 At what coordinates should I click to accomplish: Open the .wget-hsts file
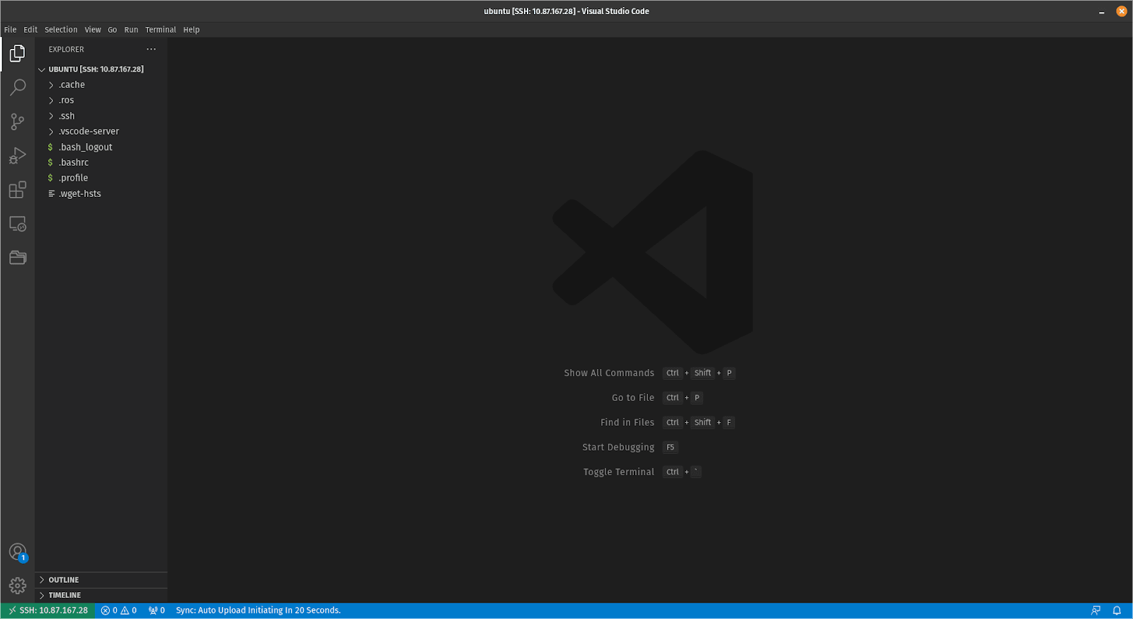(x=101, y=193)
